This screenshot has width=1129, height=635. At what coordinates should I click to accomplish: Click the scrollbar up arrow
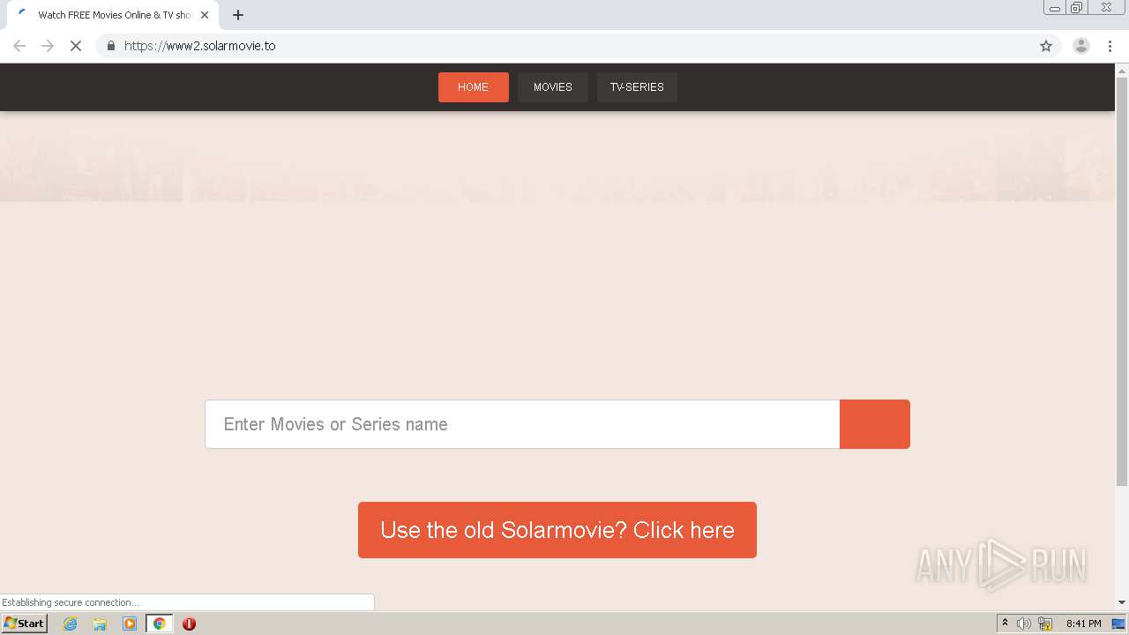[1122, 70]
